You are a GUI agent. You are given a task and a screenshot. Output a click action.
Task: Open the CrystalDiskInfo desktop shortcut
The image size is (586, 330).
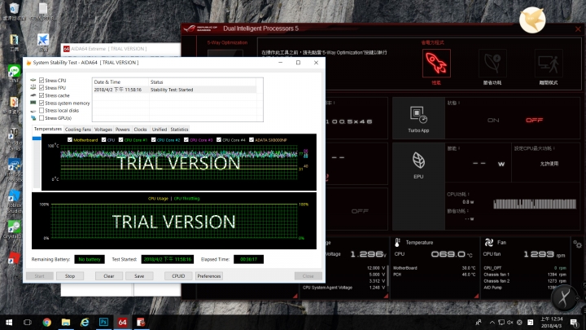[x=14, y=232]
